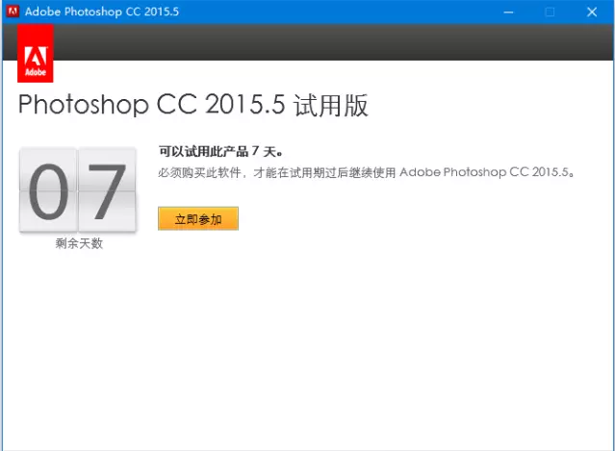Click the 剩余天数 label
This screenshot has width=615, height=451.
click(x=79, y=243)
